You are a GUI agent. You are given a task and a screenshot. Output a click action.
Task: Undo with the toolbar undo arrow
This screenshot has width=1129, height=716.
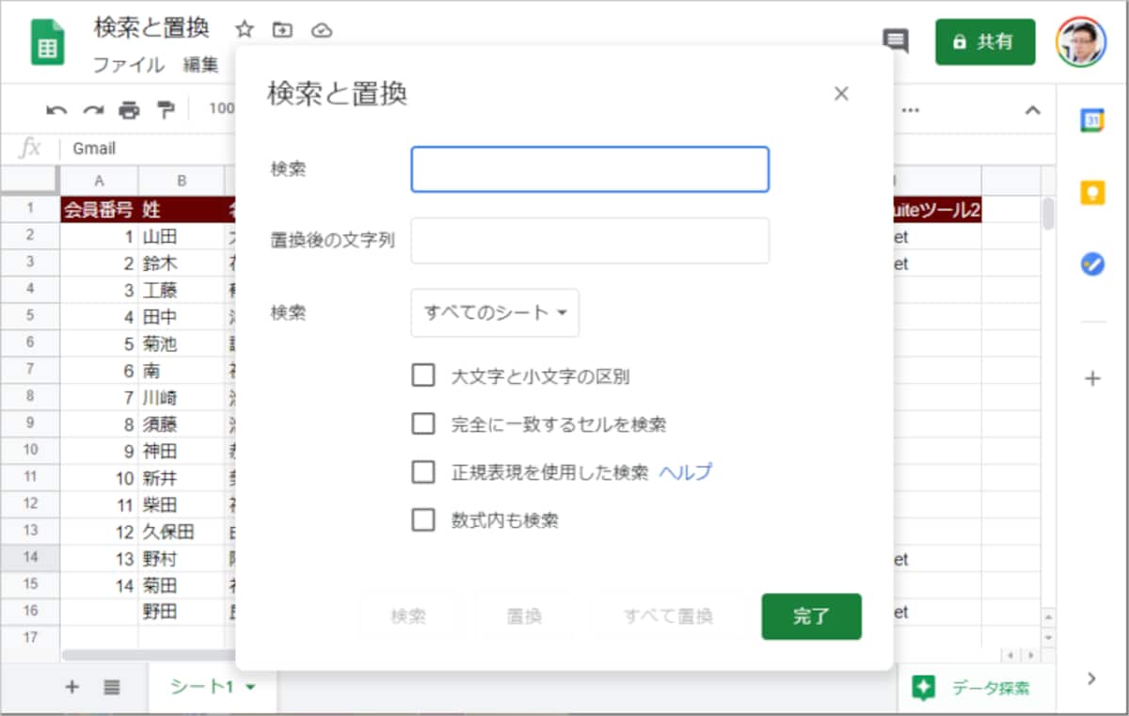(x=56, y=110)
